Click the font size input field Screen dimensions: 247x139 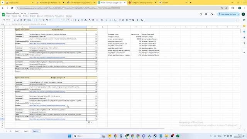[68, 20]
